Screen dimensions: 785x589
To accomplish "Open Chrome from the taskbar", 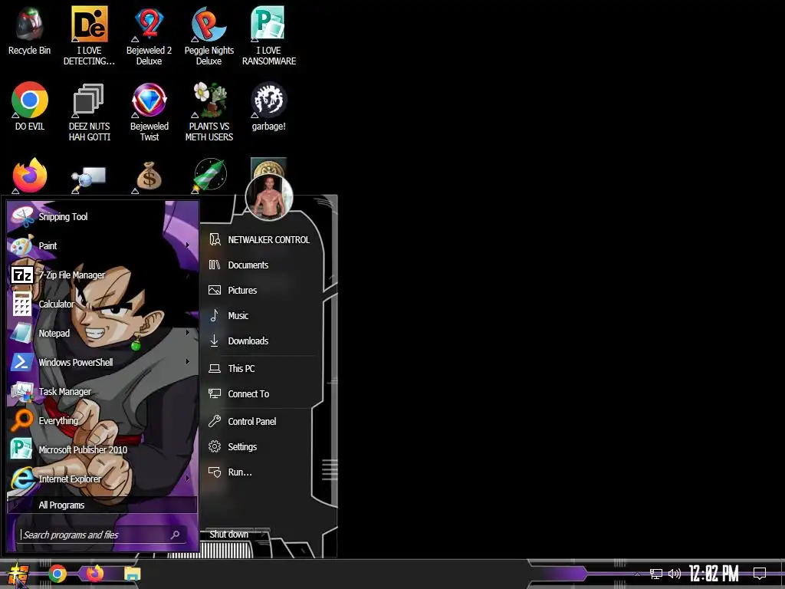I will click(x=57, y=574).
